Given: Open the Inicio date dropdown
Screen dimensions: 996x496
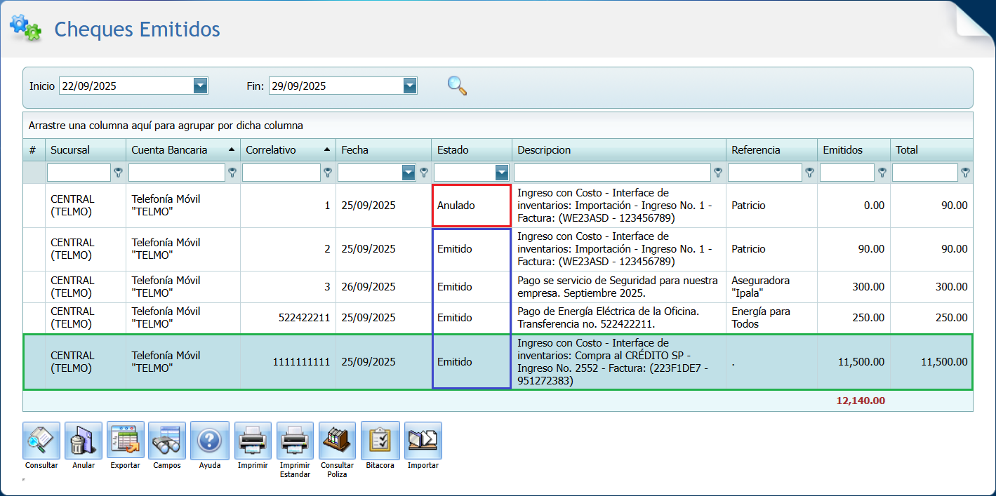Looking at the screenshot, I should (x=201, y=86).
